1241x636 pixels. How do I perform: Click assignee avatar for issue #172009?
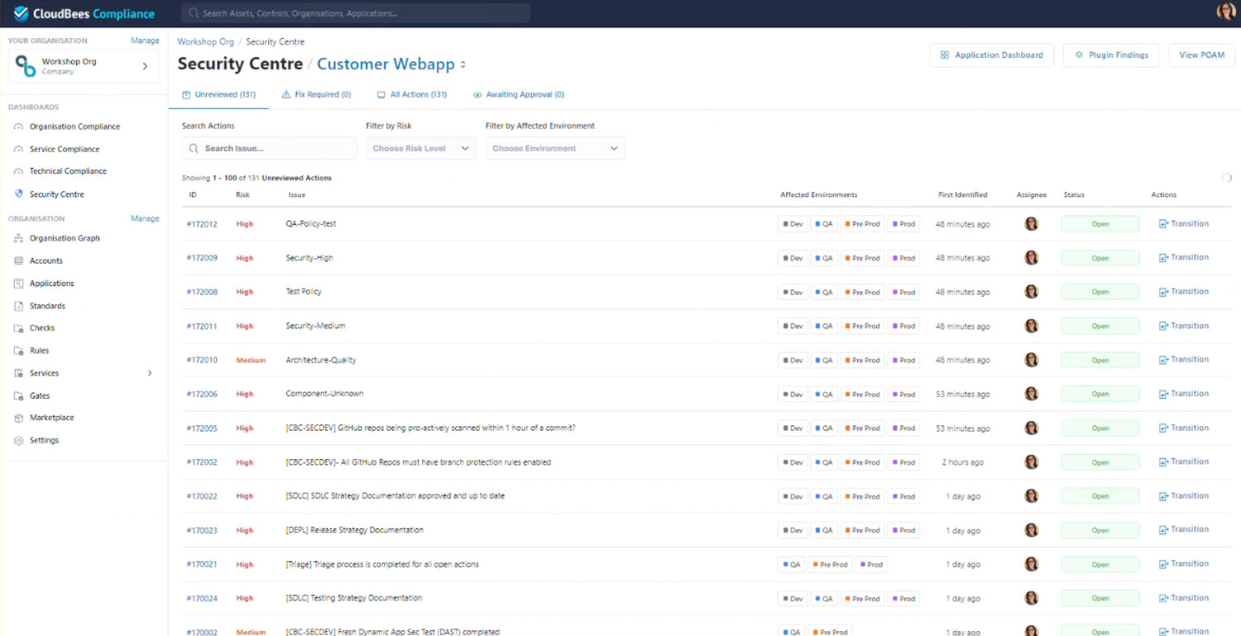1032,258
